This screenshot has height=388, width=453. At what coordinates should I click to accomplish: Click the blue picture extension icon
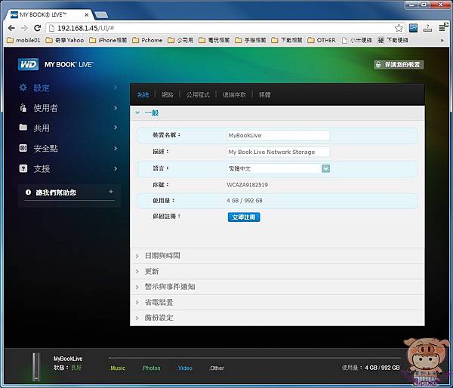tap(413, 28)
